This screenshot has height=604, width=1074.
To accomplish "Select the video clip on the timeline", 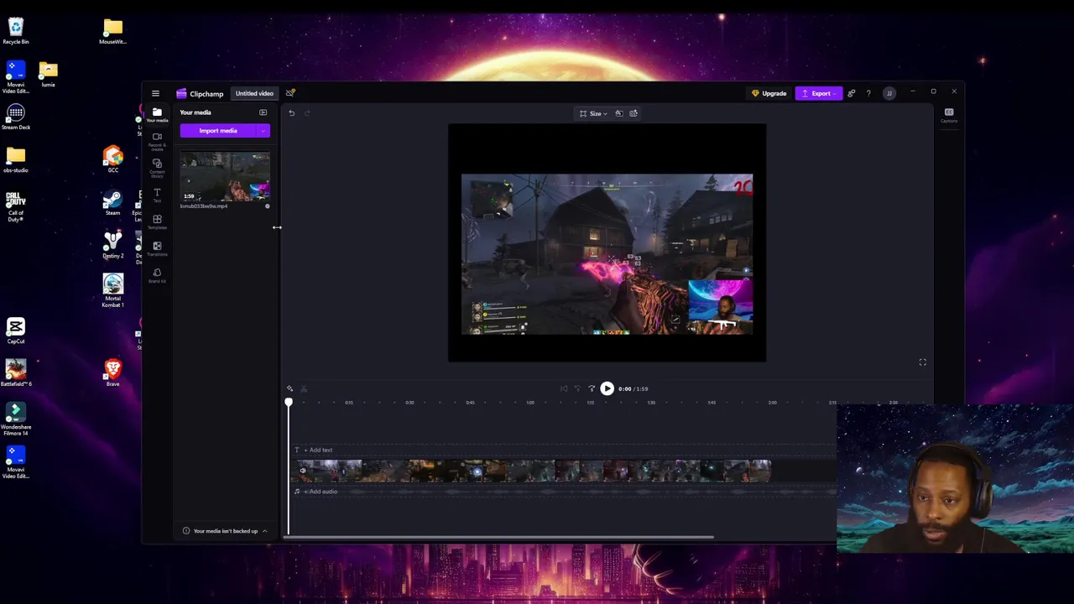I will pyautogui.click(x=531, y=471).
